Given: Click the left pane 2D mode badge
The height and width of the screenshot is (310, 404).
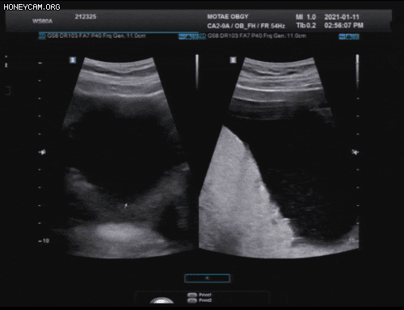Looking at the screenshot, I should pyautogui.click(x=42, y=36).
